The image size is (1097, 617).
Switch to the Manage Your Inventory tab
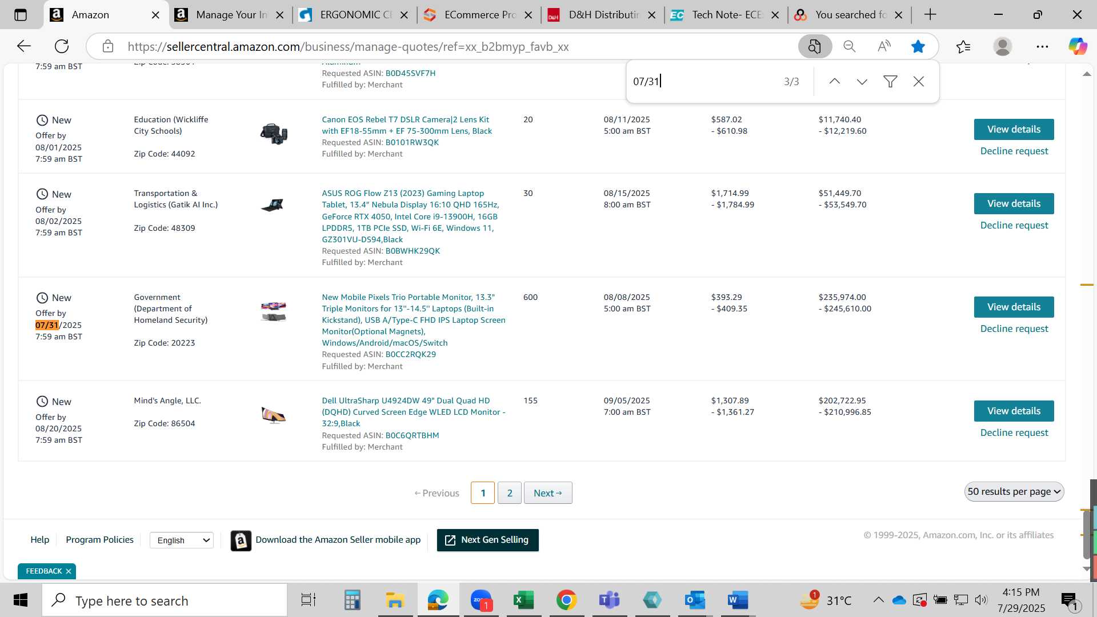pyautogui.click(x=230, y=15)
